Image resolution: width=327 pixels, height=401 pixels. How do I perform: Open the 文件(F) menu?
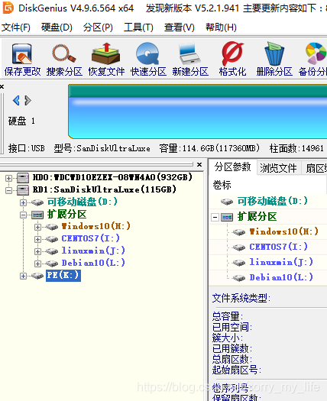(16, 27)
